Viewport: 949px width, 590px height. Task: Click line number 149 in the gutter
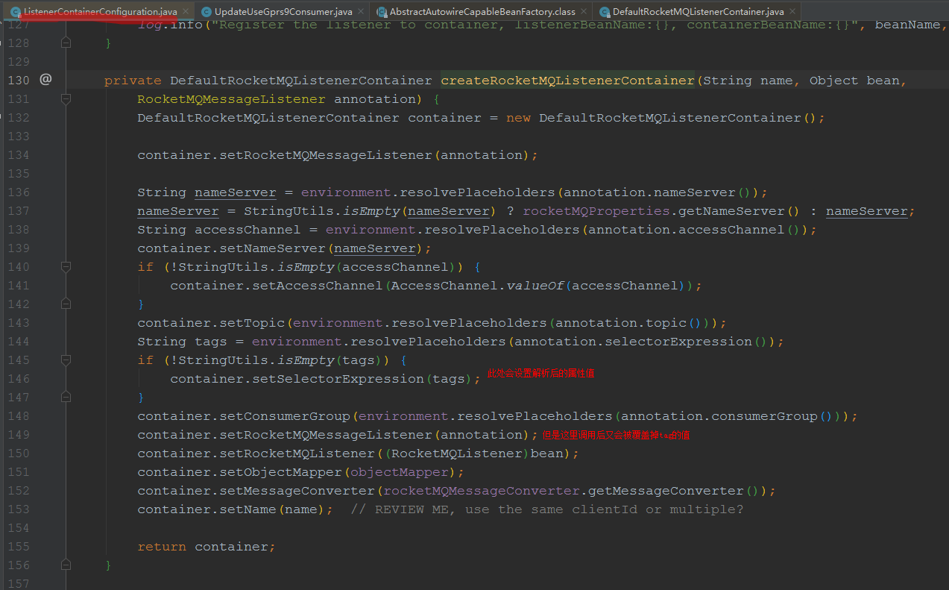[17, 435]
